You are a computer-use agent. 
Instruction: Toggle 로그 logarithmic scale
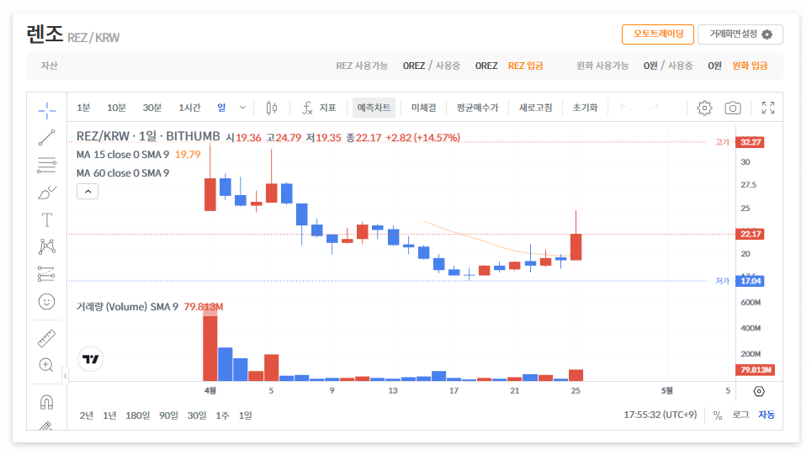click(740, 415)
